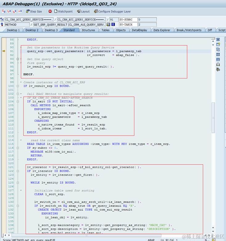The height and width of the screenshot is (241, 226).
Task: Click the current-line yellow arrow at line 91
Action: pyautogui.click(x=4, y=51)
